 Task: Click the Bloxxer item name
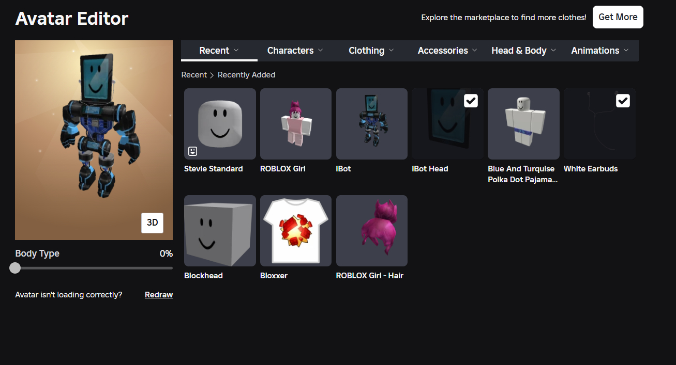pos(274,276)
